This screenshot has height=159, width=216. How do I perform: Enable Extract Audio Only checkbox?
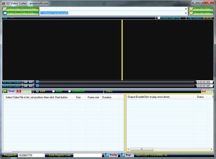(x=159, y=18)
